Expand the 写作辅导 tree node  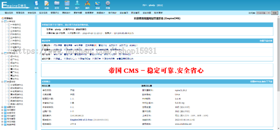click(x=2, y=119)
